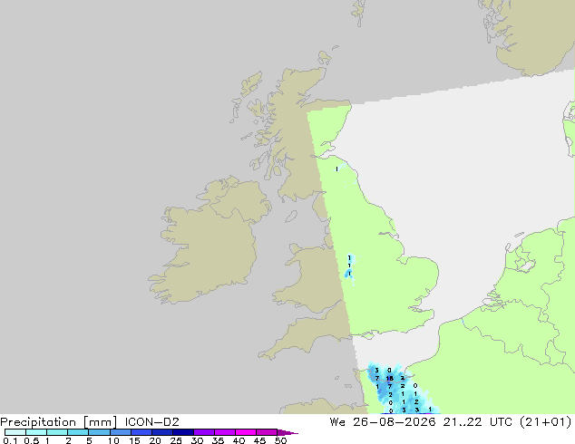
Task: Click the 1–2 mm legend swatch
Action: pyautogui.click(x=57, y=432)
